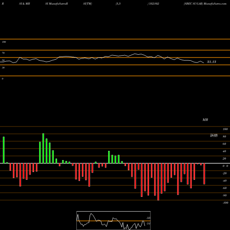230x230 pixels.
Task: Click the SI & MR header text
Action: (x=24, y=4)
